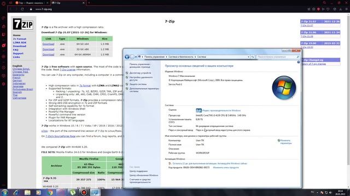Click Change product key link

pos(226,167)
